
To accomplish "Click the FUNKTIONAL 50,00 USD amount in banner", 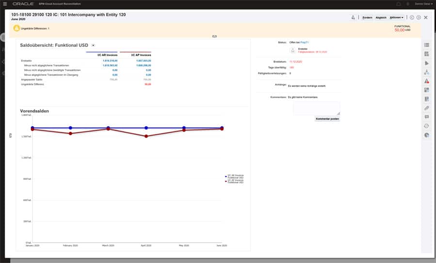I will point(403,30).
